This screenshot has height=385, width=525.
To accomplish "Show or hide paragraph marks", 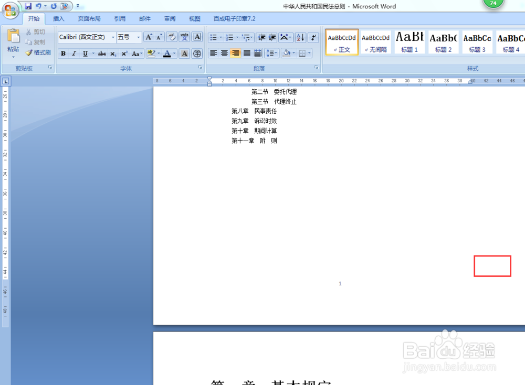I will pos(313,37).
